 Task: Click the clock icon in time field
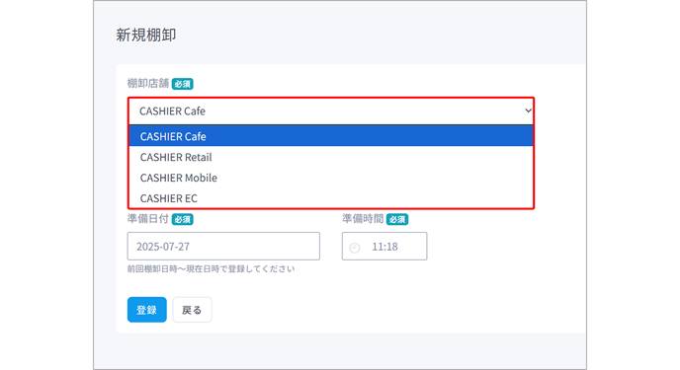(355, 248)
